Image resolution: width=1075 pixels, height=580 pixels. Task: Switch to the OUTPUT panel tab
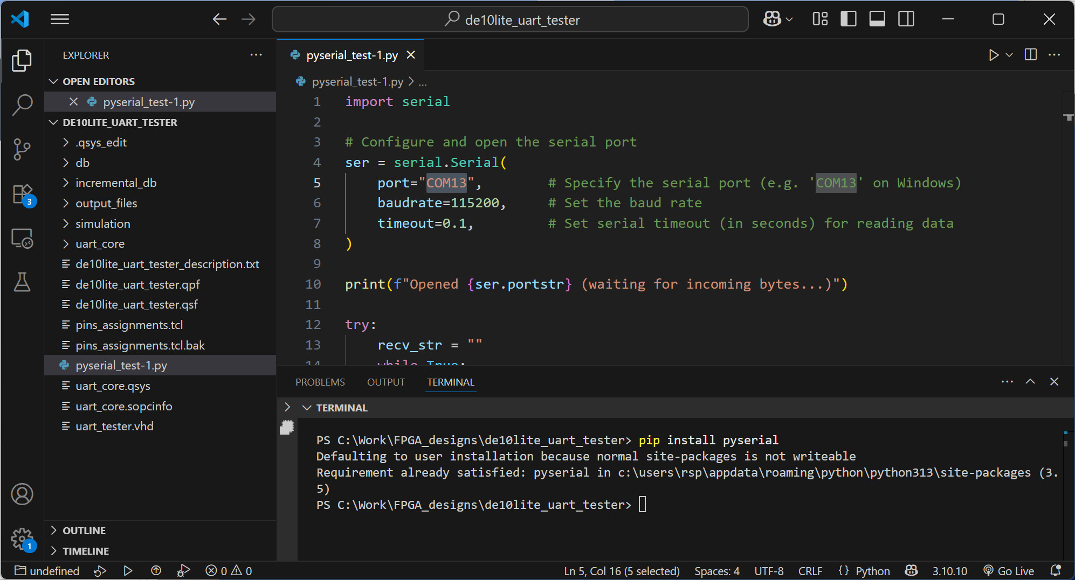click(x=385, y=382)
